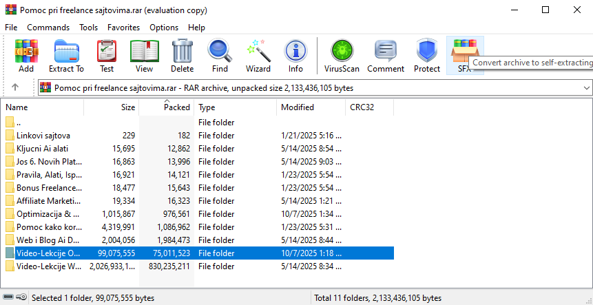Open the Options menu

click(164, 28)
